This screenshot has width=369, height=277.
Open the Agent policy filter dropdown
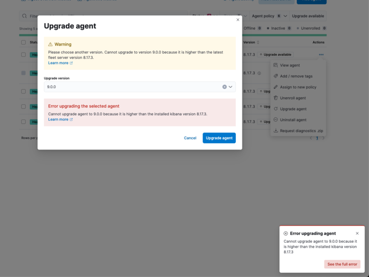tap(269, 16)
